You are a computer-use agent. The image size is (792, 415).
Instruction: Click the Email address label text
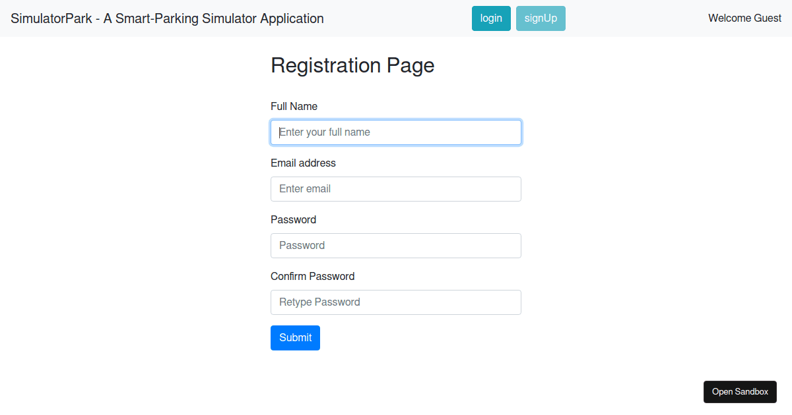pos(303,163)
